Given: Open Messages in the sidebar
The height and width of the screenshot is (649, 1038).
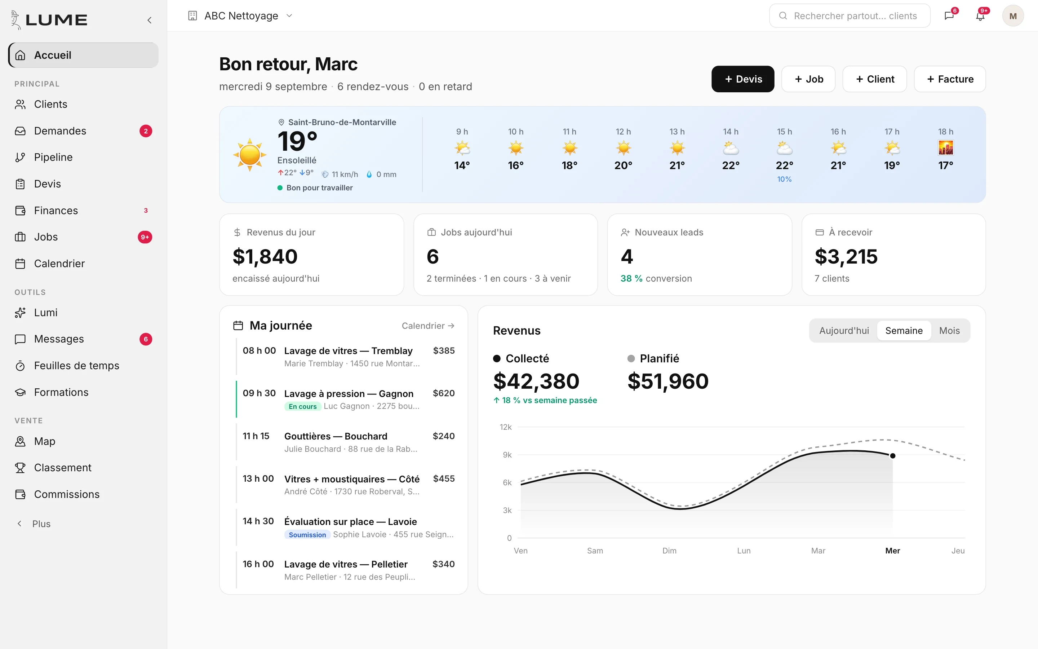Looking at the screenshot, I should 83,339.
